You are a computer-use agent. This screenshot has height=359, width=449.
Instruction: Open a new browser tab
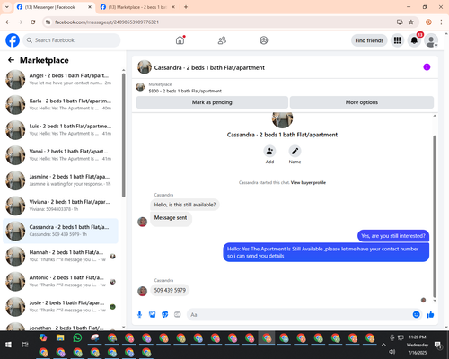coord(186,7)
